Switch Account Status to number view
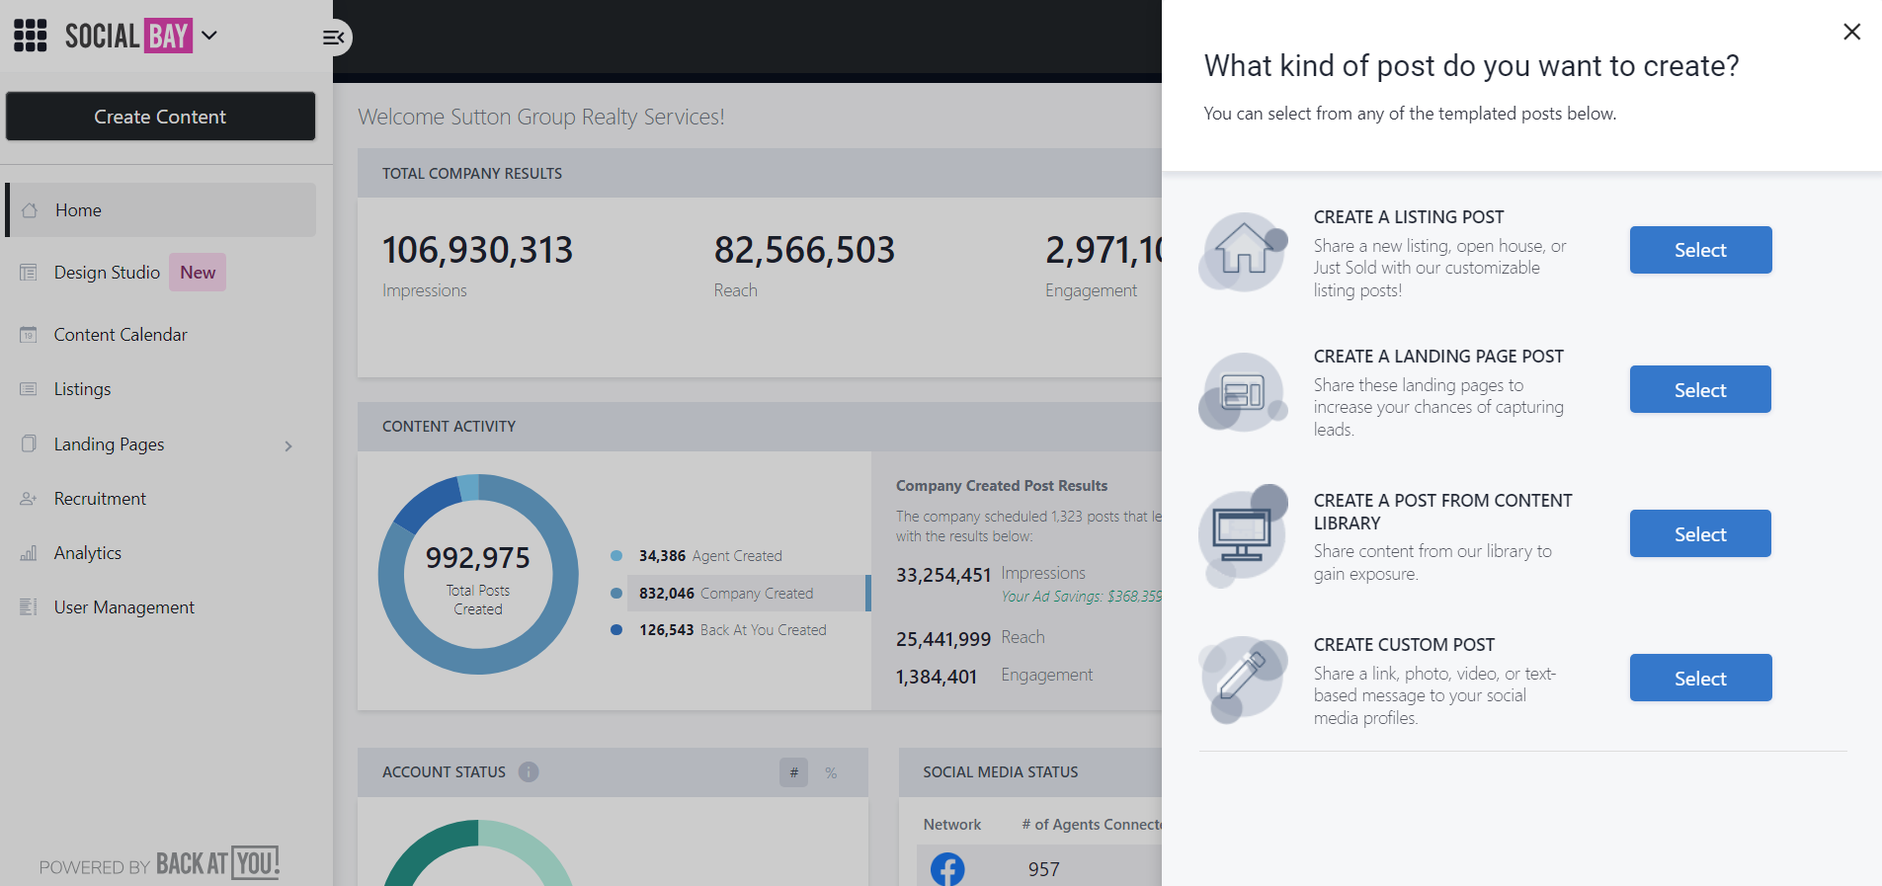1882x886 pixels. (793, 772)
